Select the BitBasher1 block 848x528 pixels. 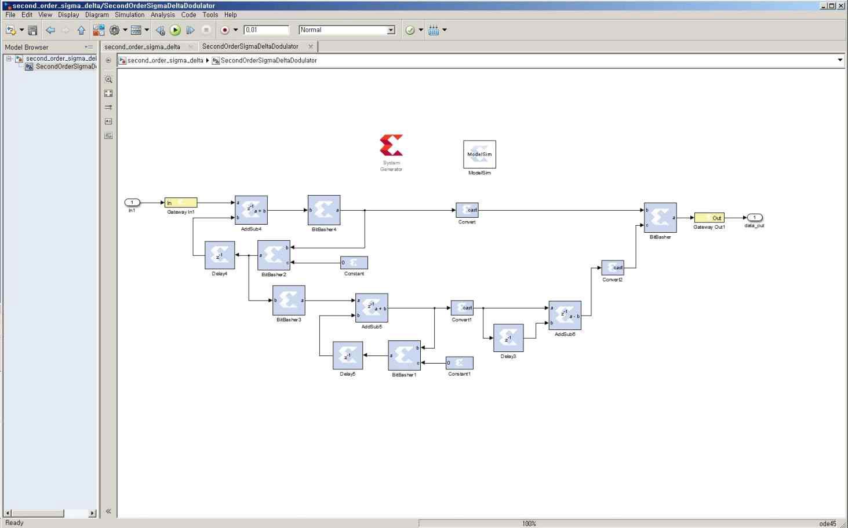pos(404,355)
